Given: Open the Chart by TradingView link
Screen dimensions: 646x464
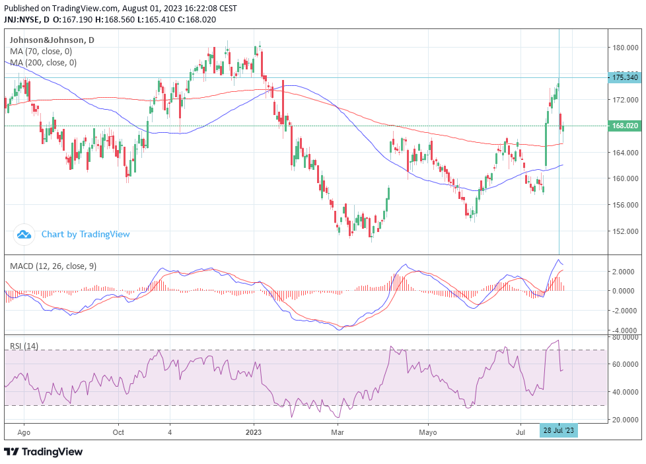Looking at the screenshot, I should point(85,234).
